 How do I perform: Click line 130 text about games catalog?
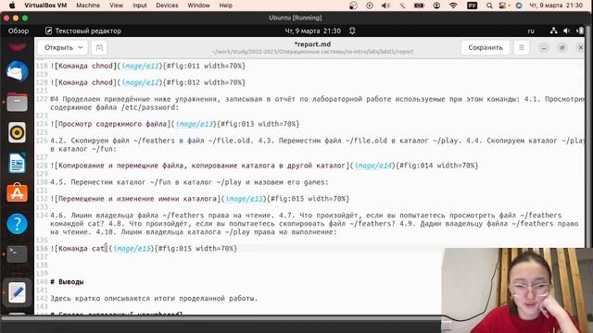click(x=189, y=182)
